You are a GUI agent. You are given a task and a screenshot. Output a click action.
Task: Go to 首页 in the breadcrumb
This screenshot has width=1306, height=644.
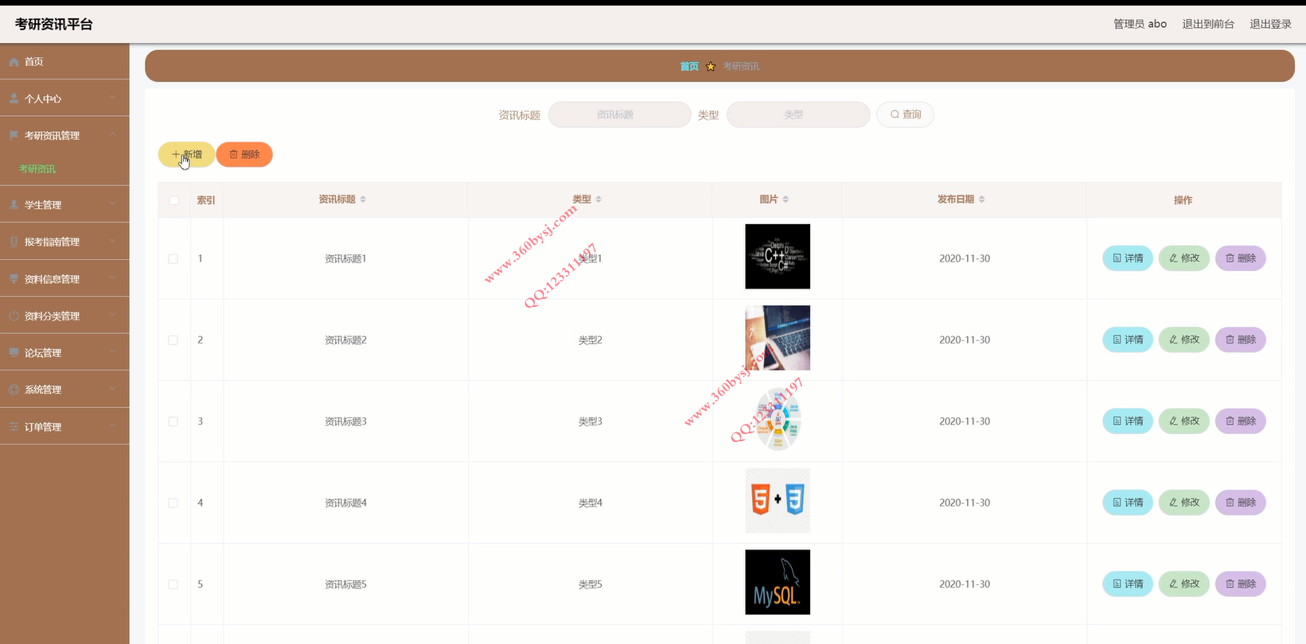[x=689, y=66]
